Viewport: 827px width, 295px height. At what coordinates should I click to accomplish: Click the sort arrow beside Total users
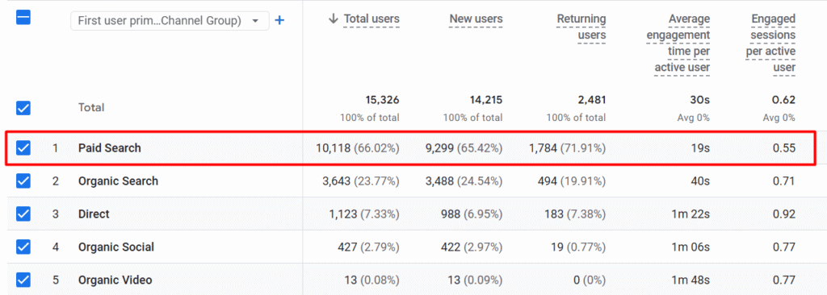333,19
